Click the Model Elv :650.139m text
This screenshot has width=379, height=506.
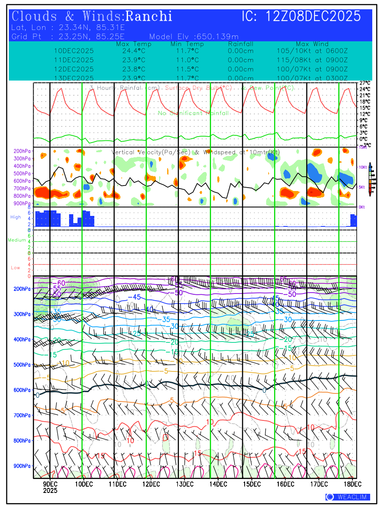[194, 37]
